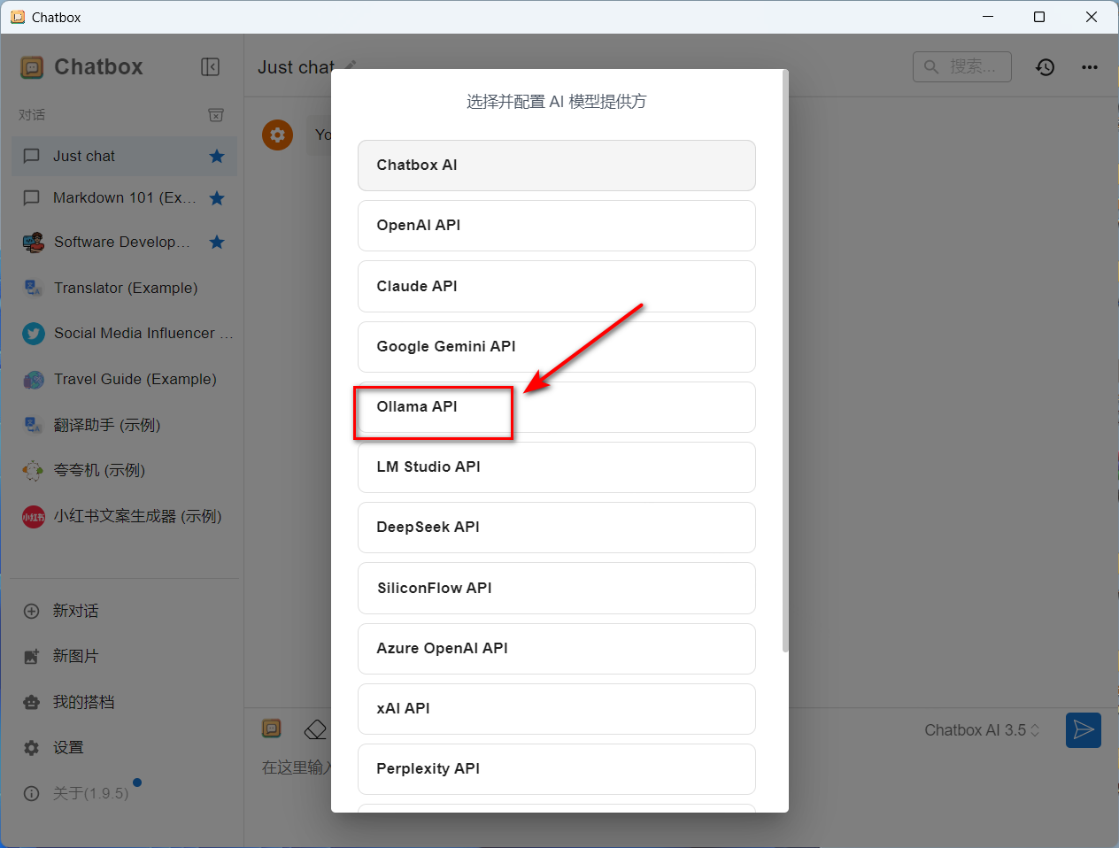The width and height of the screenshot is (1119, 848).
Task: Click the Translator (Example) avatar icon
Action: coord(33,288)
